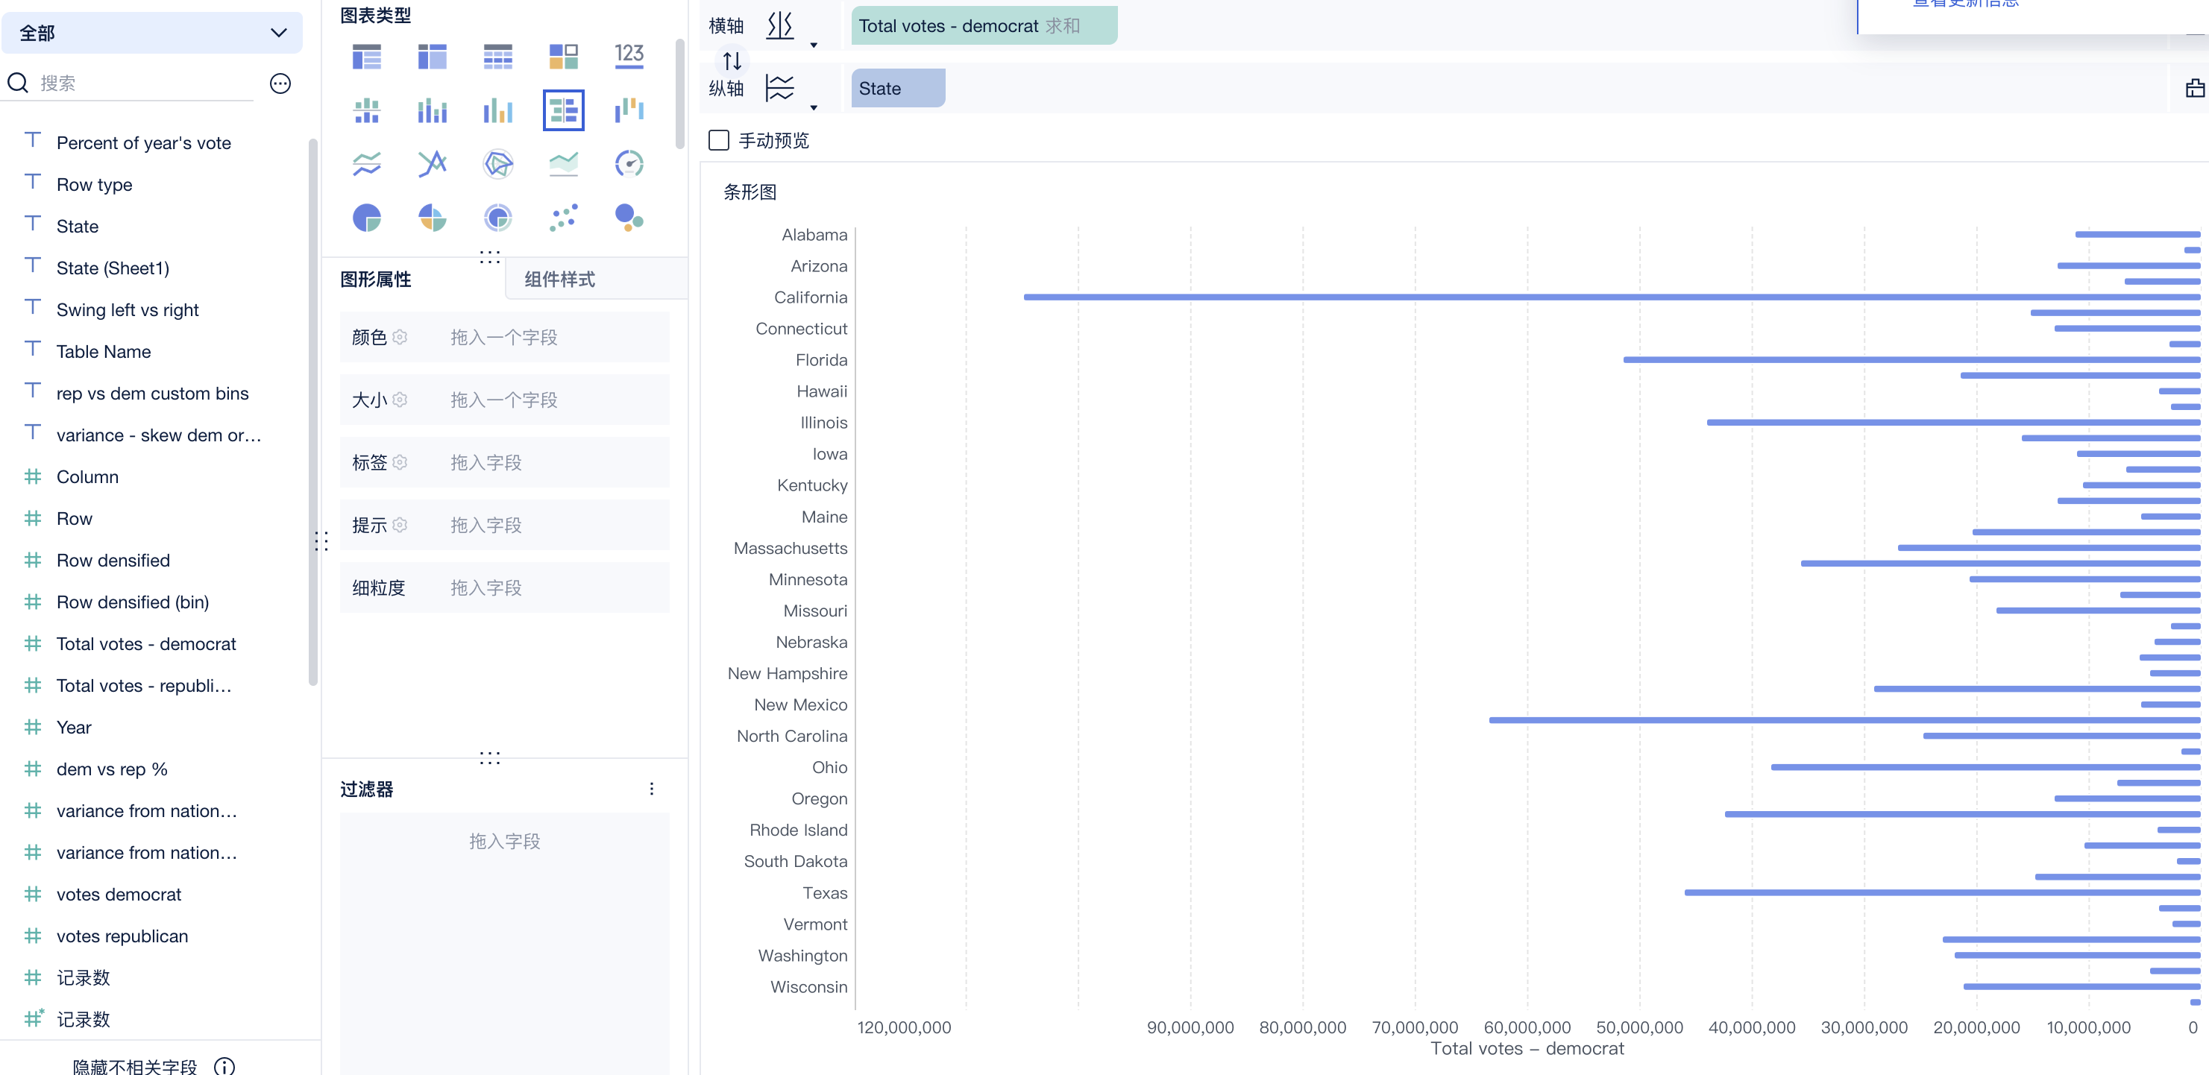The width and height of the screenshot is (2209, 1075).
Task: Open color settings gear next to 颜色
Action: pos(400,338)
